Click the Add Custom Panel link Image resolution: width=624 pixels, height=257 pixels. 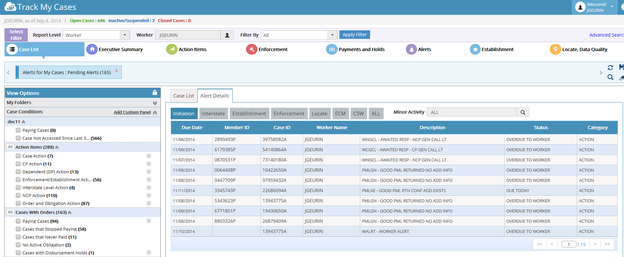click(132, 112)
